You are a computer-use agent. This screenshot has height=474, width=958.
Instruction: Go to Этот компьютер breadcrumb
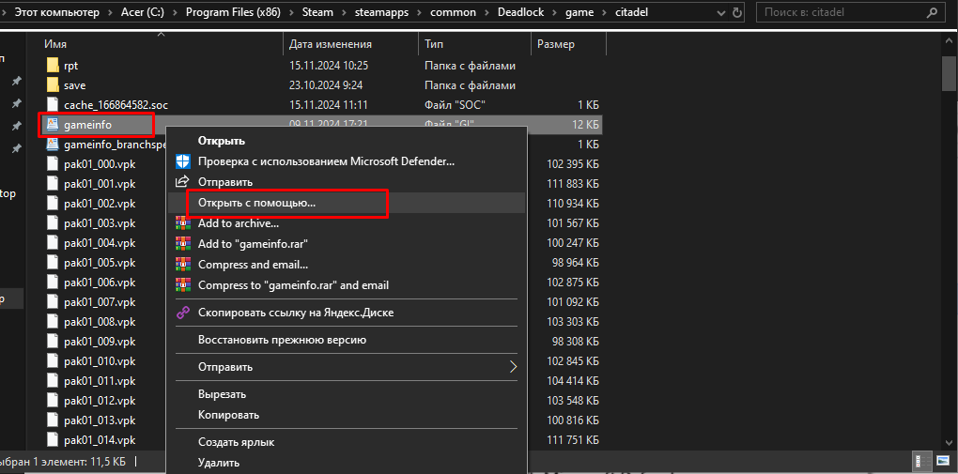click(56, 12)
